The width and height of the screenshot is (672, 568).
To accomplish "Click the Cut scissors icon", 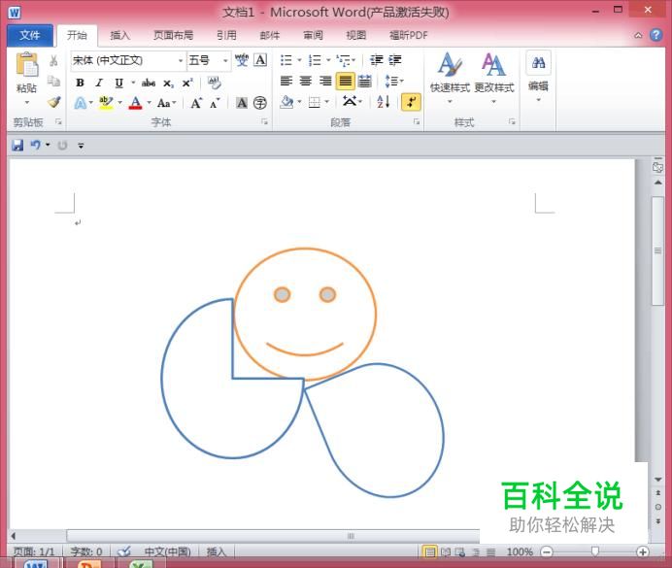I will click(53, 61).
